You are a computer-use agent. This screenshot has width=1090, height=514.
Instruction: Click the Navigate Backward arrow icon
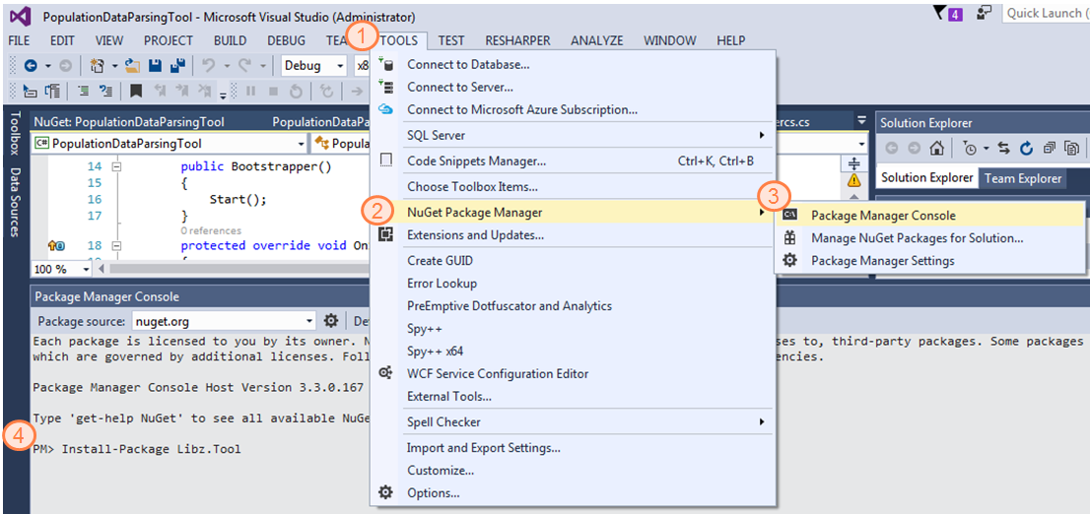click(x=31, y=66)
